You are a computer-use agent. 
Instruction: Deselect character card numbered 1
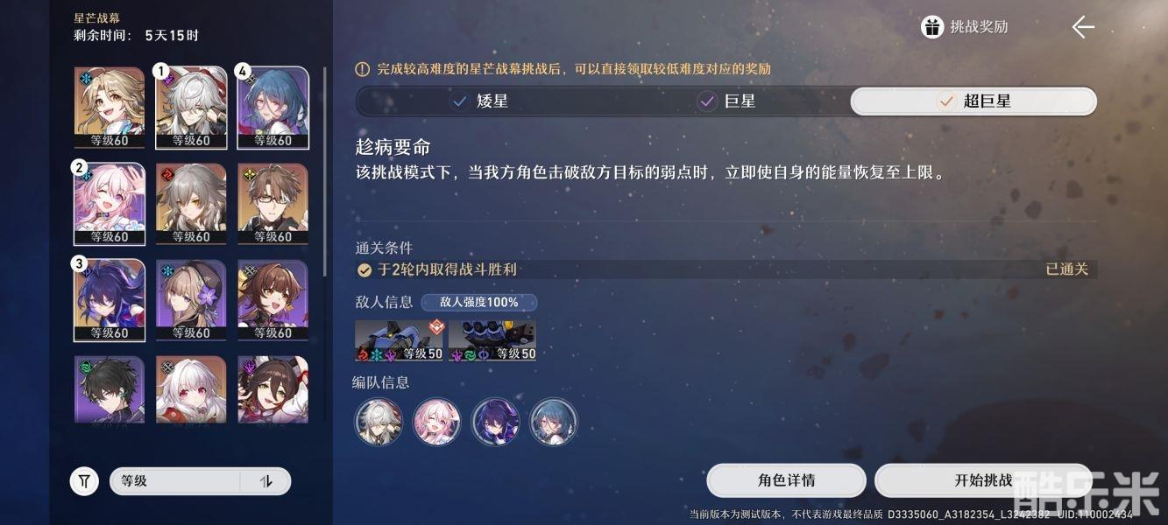pyautogui.click(x=191, y=108)
